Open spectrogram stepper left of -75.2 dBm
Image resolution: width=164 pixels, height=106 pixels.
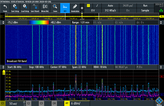(3, 22)
